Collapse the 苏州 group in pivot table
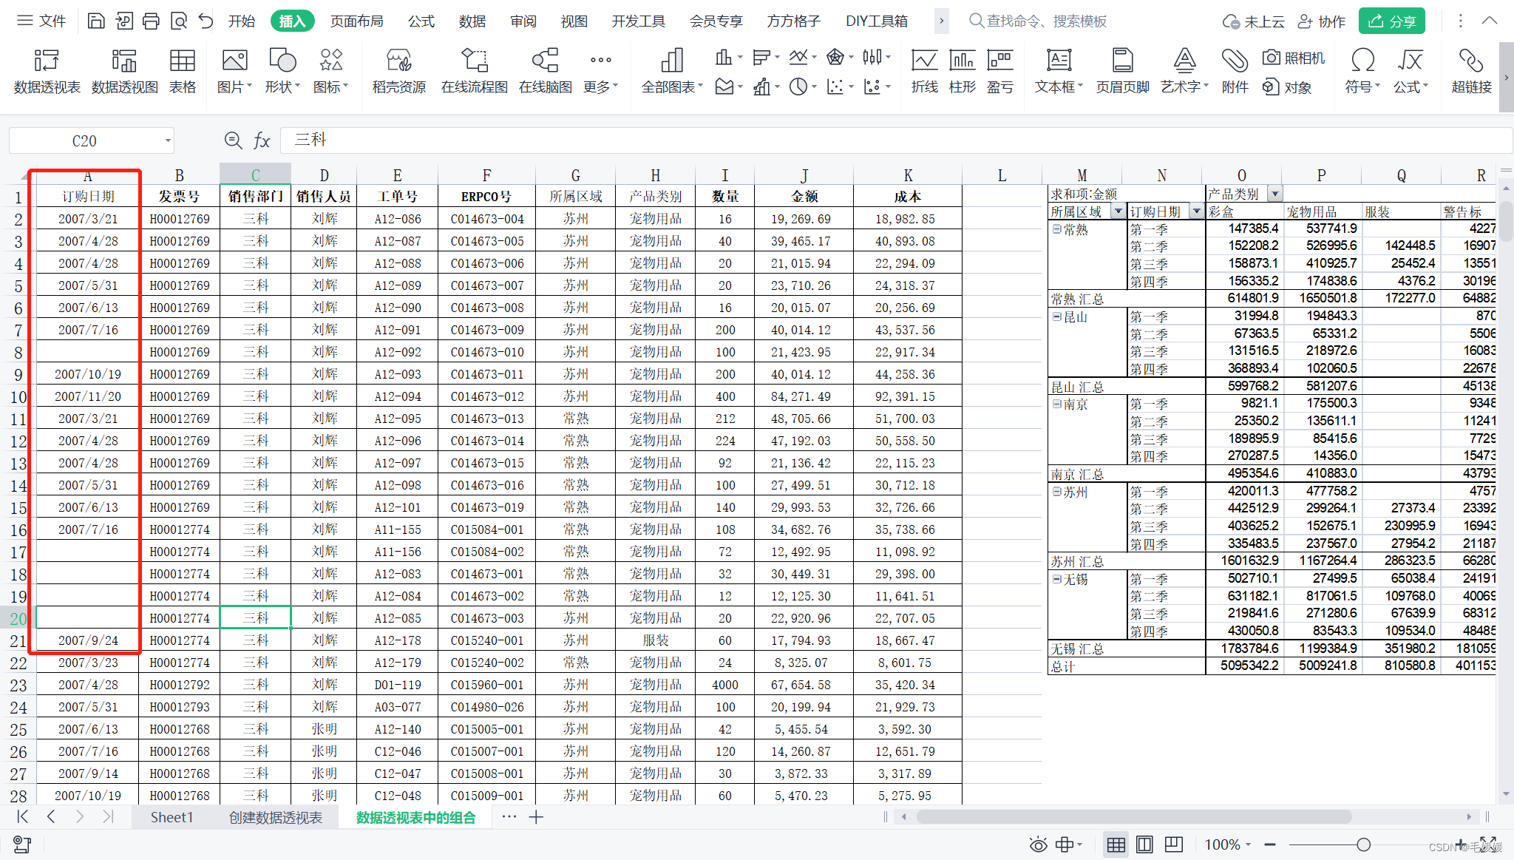 coord(1056,492)
